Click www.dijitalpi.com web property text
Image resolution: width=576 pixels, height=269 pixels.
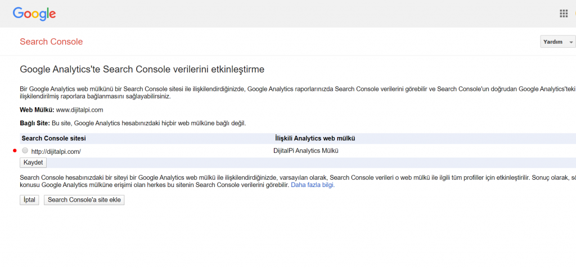coord(80,110)
